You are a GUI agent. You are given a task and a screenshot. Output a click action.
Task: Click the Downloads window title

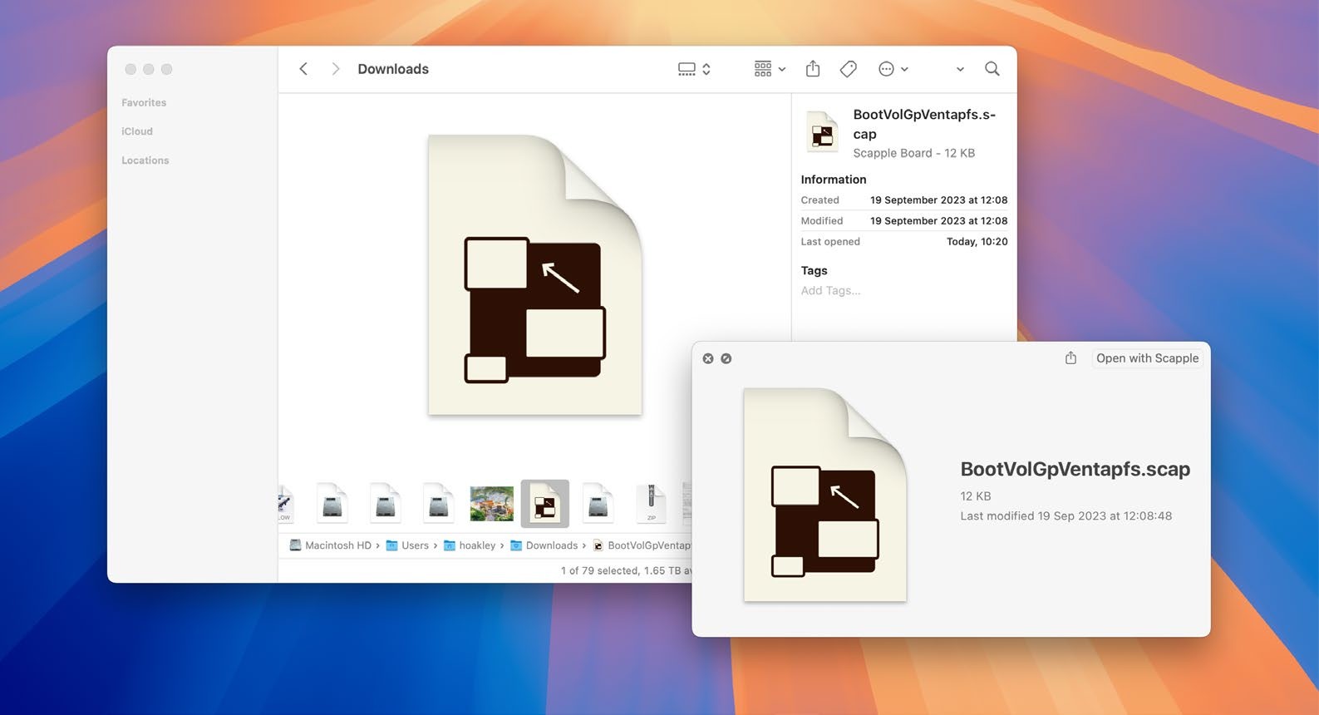[393, 69]
